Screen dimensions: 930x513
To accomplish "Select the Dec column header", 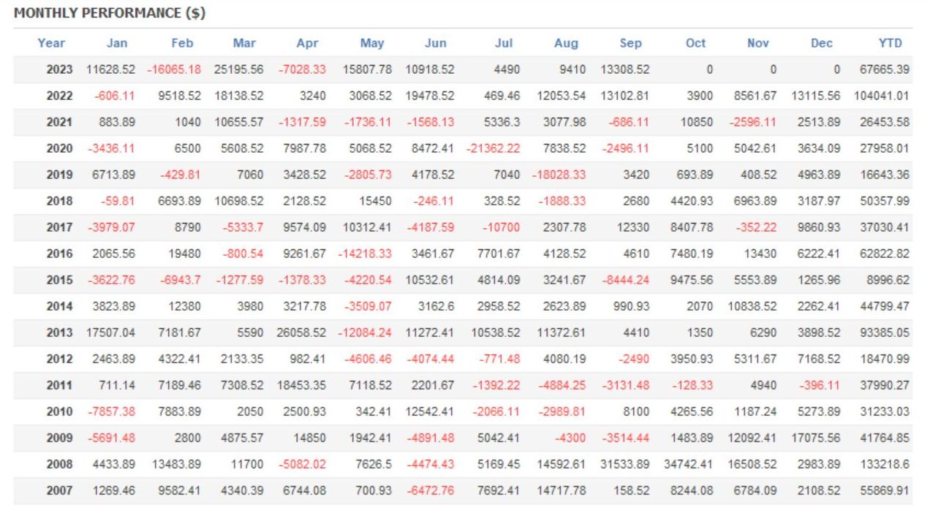I will tap(822, 43).
